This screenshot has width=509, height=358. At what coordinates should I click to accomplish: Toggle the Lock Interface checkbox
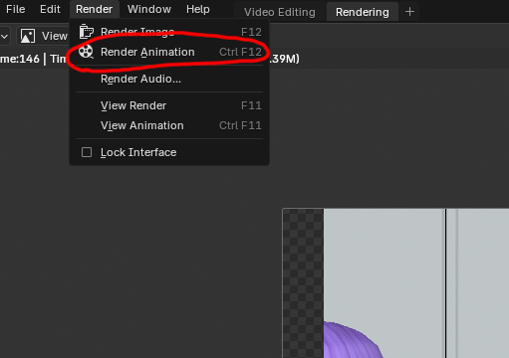point(87,152)
